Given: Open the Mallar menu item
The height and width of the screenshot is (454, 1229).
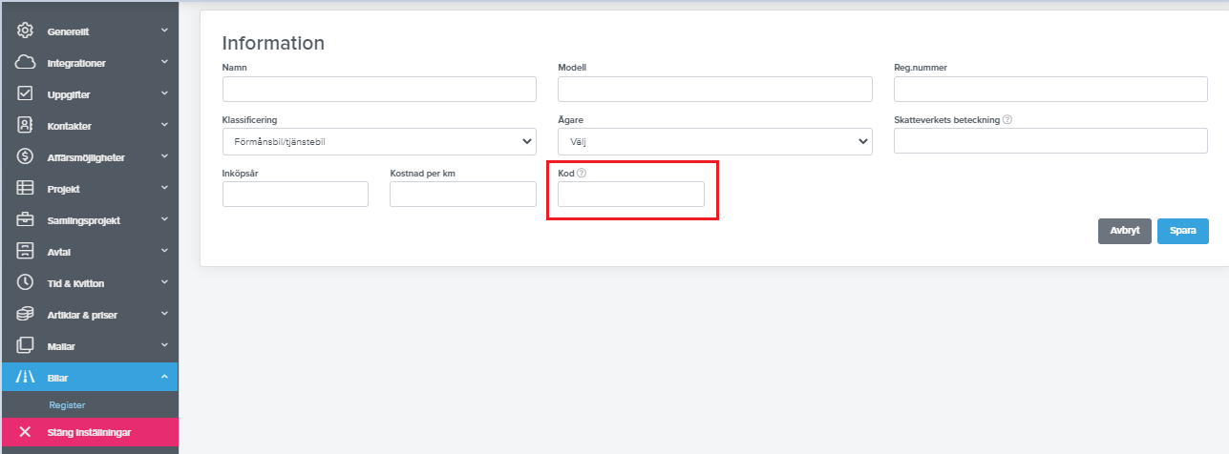Looking at the screenshot, I should (x=61, y=346).
